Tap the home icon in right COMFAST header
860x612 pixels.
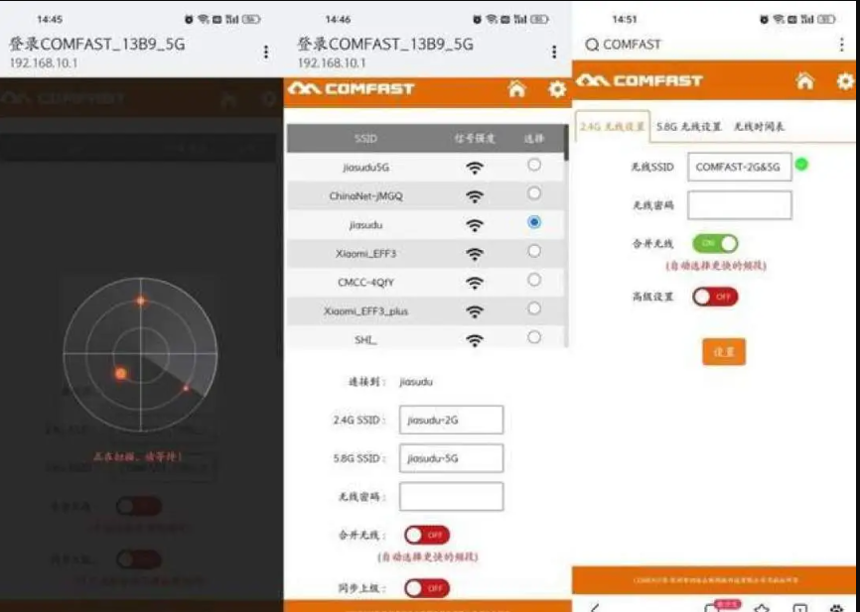click(804, 81)
